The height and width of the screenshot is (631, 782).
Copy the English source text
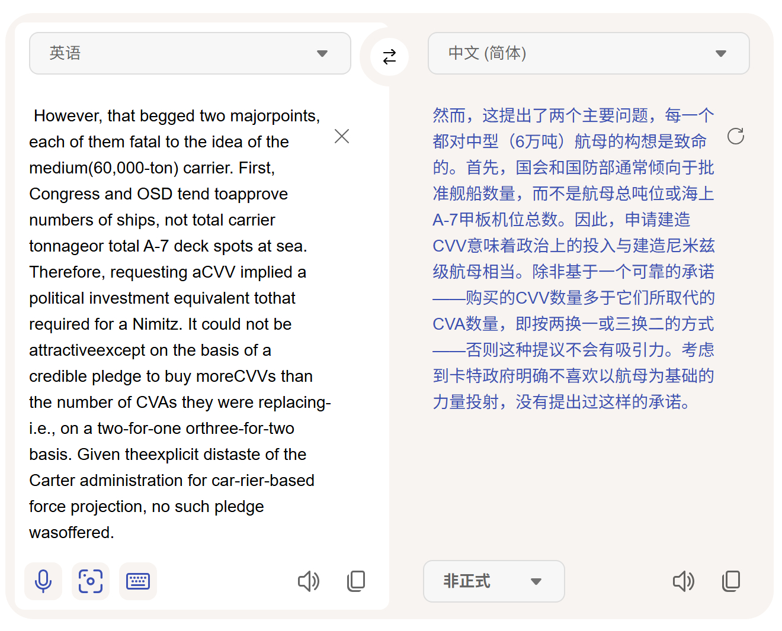tap(356, 581)
